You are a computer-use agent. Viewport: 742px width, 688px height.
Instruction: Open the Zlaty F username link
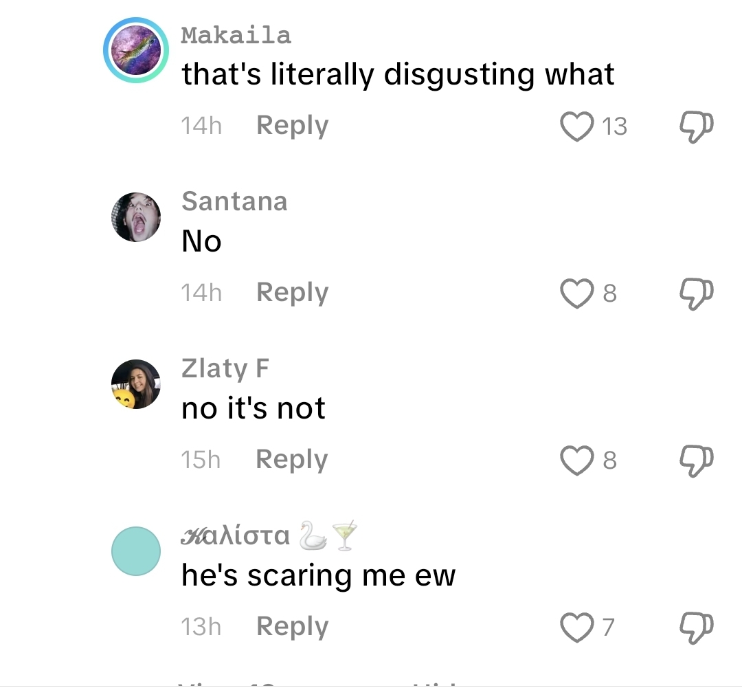225,368
